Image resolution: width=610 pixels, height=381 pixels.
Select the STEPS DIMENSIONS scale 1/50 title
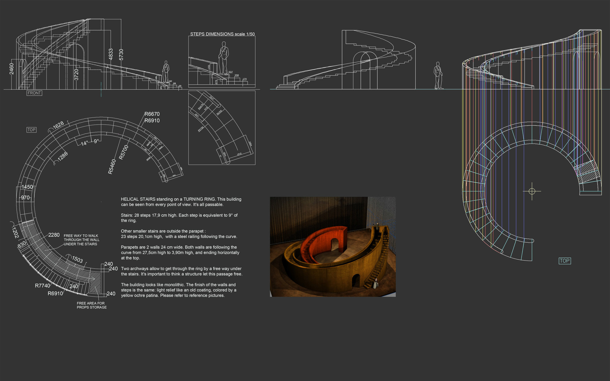(x=222, y=34)
